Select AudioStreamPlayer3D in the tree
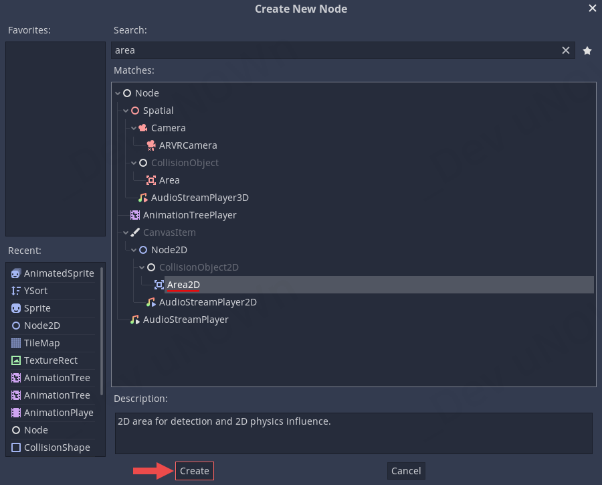Image resolution: width=602 pixels, height=485 pixels. 200,198
